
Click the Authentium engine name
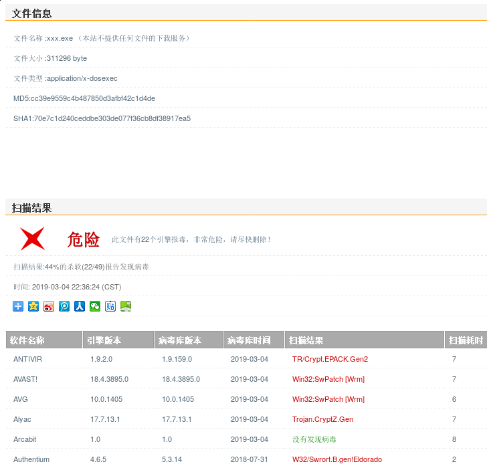click(x=31, y=459)
